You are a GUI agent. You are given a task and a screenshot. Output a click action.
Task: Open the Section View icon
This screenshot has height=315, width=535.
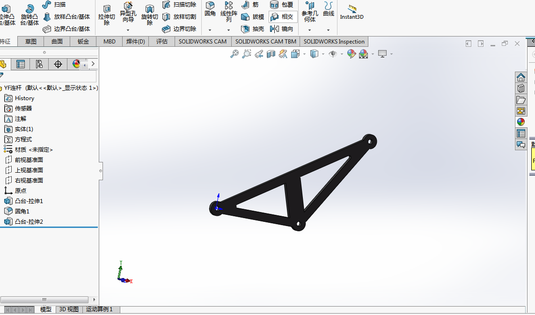pyautogui.click(x=271, y=54)
